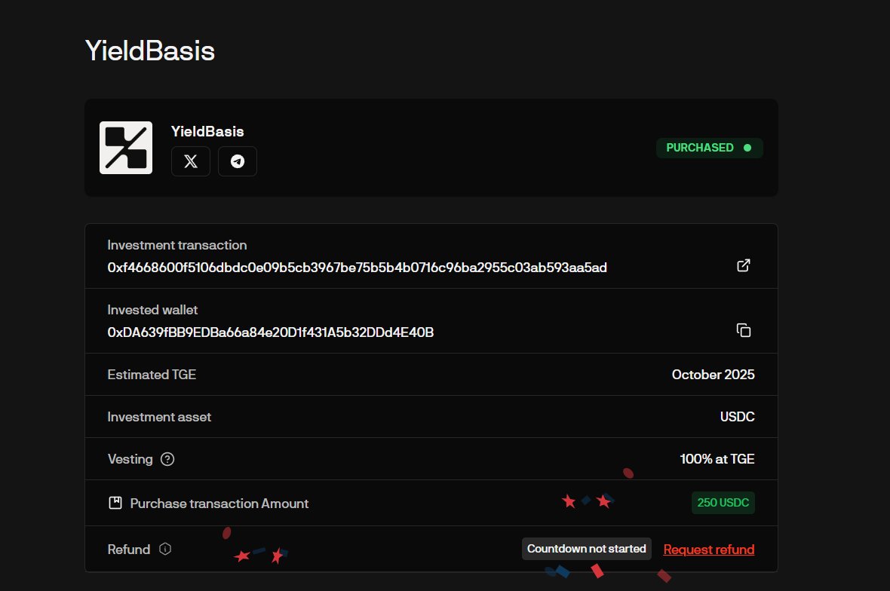Image resolution: width=890 pixels, height=591 pixels.
Task: Click the October 2025 TGE value
Action: pos(713,375)
